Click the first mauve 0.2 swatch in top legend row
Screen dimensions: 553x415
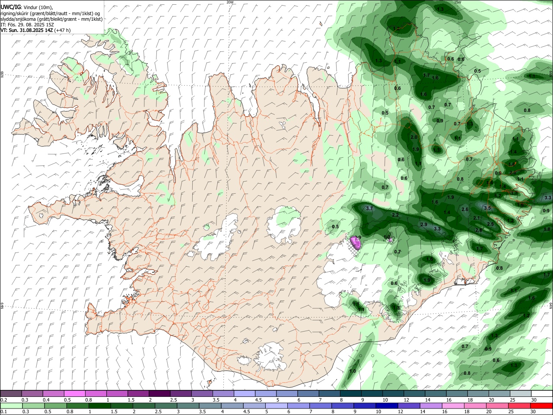(11, 394)
